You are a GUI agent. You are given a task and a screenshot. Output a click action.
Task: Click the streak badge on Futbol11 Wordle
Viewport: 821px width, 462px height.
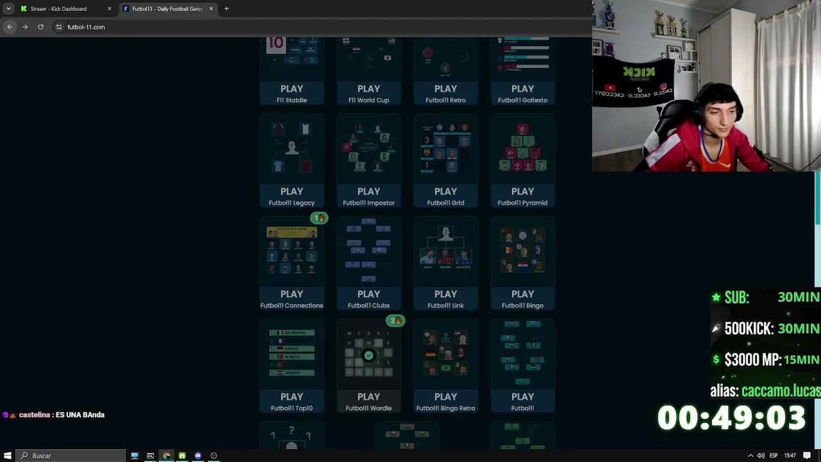396,321
